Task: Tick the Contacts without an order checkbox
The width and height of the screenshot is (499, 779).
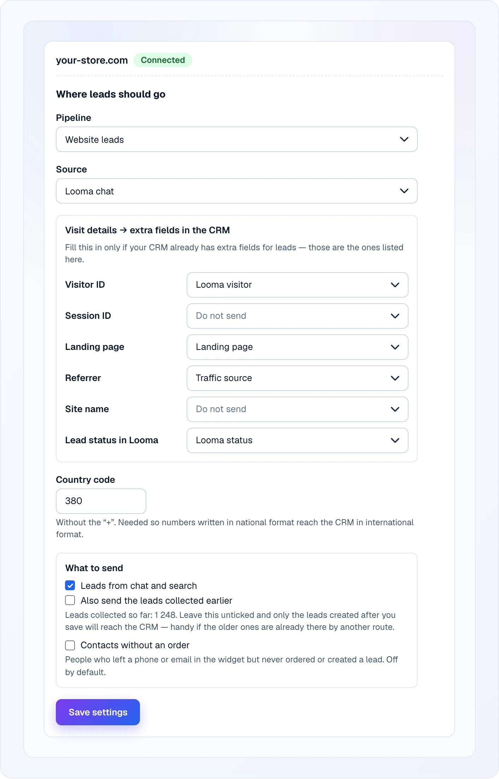Action: pyautogui.click(x=70, y=645)
